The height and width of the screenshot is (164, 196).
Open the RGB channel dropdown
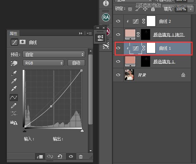click(43, 63)
